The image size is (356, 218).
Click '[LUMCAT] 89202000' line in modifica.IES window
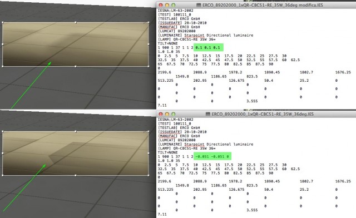pyautogui.click(x=177, y=31)
